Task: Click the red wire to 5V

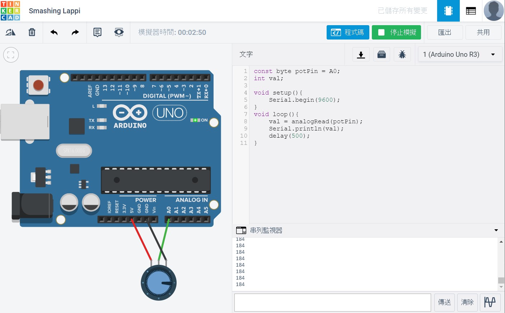Action: coord(142,240)
